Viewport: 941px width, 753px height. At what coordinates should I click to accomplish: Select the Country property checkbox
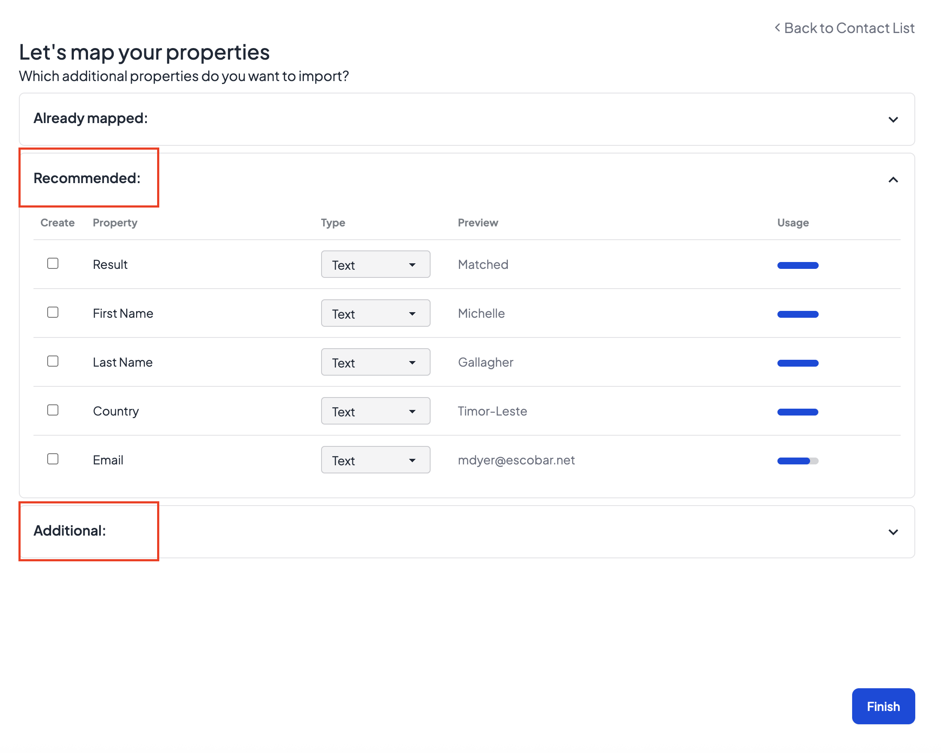(53, 410)
